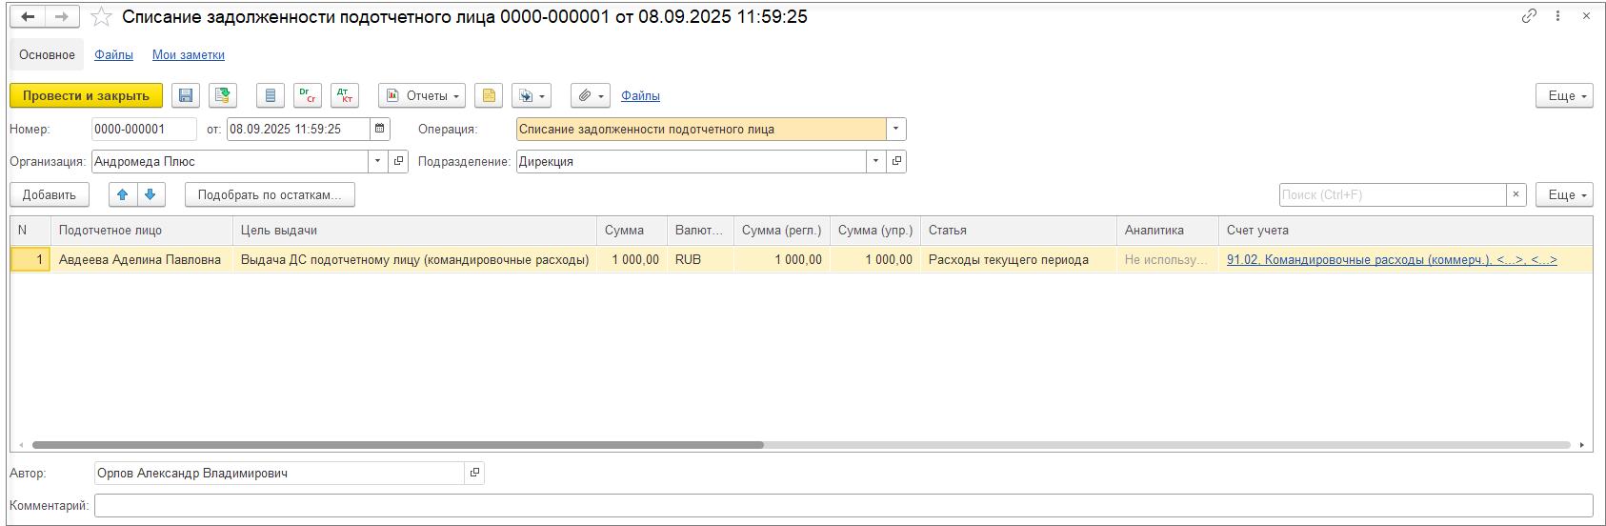Click the post document icon
Image resolution: width=1606 pixels, height=526 pixels.
223,95
